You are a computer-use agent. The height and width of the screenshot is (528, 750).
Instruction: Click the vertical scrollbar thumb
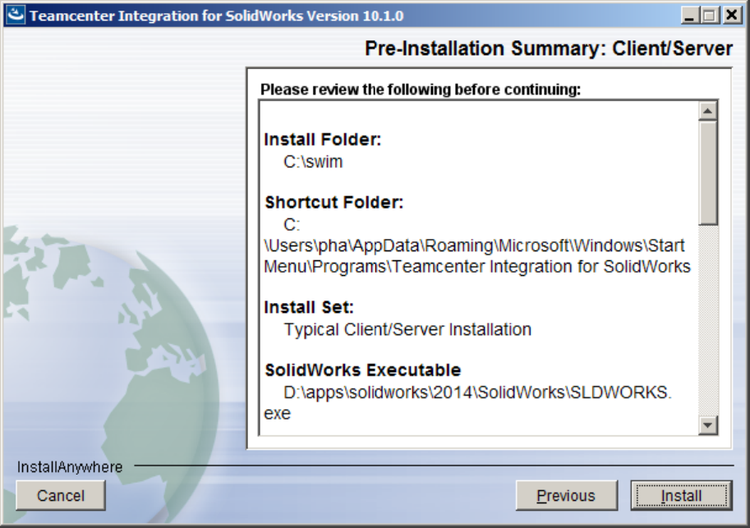pyautogui.click(x=707, y=172)
